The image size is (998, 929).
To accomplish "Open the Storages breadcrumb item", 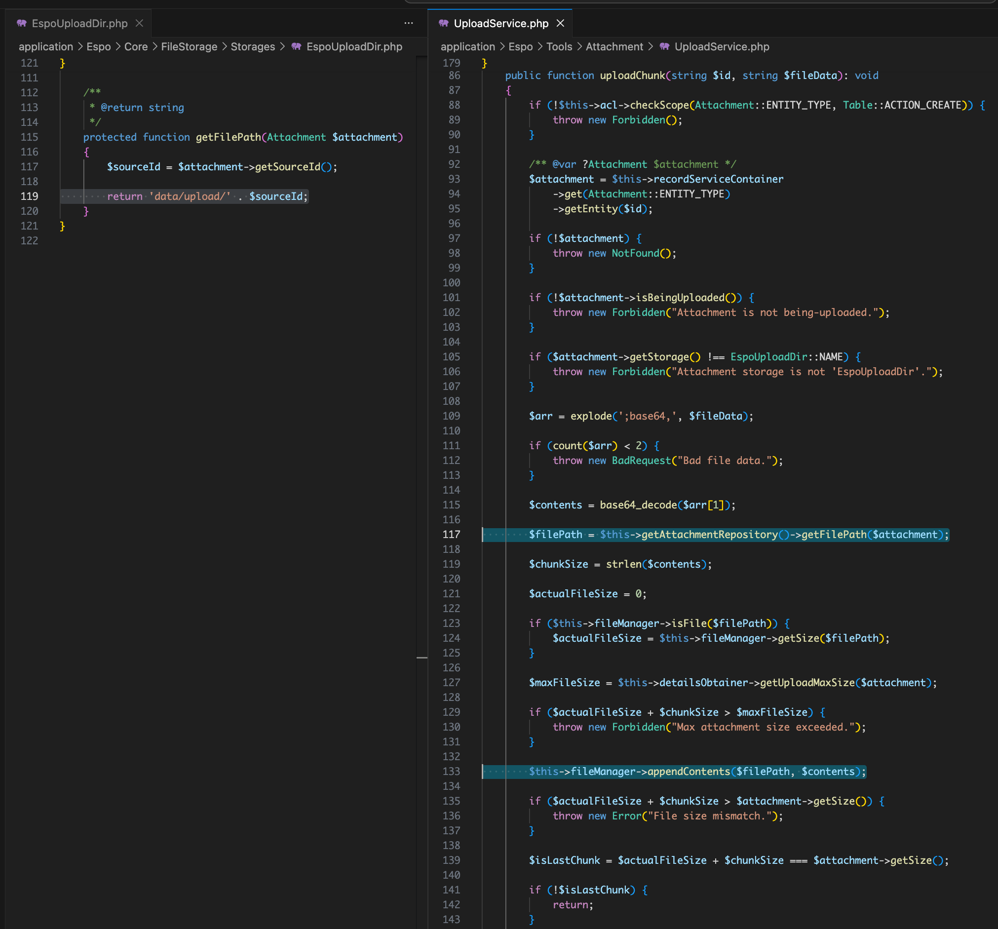I will (x=253, y=47).
